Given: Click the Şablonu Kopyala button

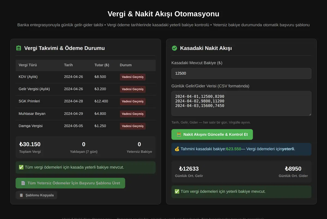Looking at the screenshot, I should (x=37, y=195).
